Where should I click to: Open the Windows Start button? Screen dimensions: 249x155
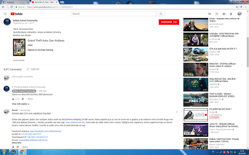click(4, 152)
